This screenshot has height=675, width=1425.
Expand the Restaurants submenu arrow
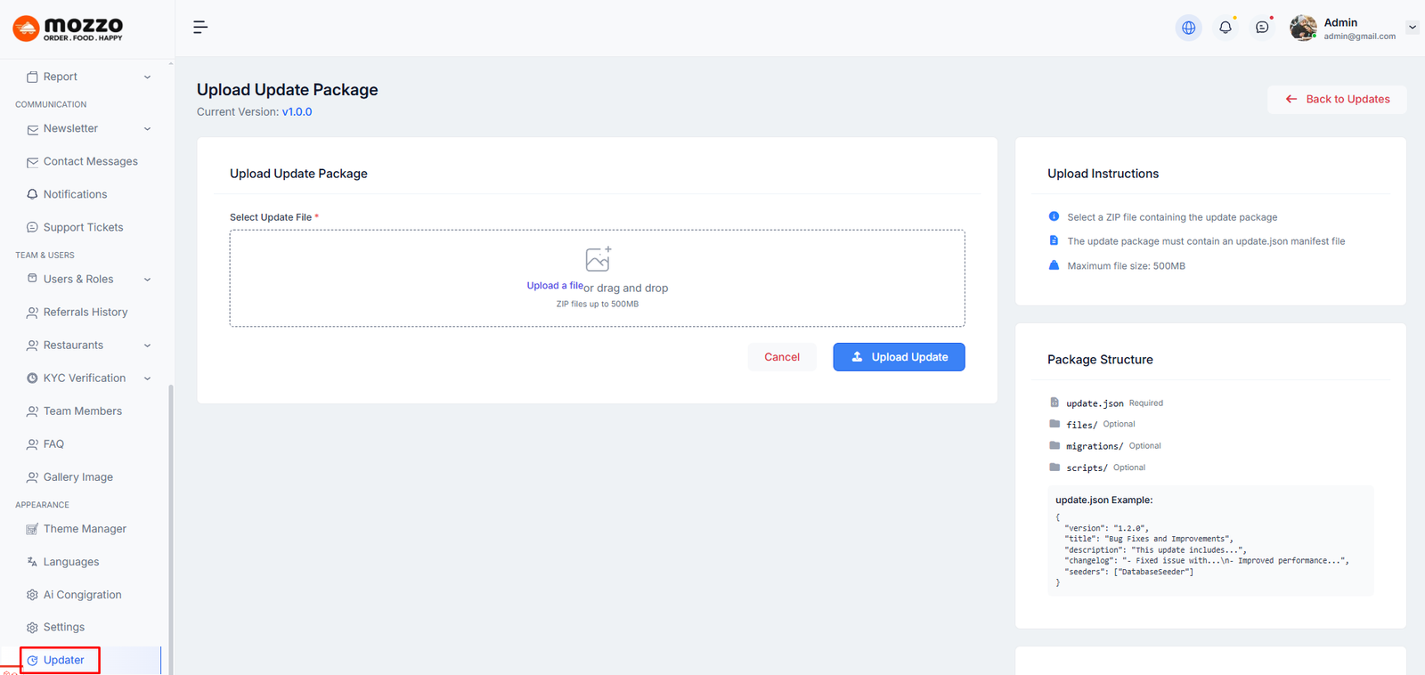pos(147,346)
